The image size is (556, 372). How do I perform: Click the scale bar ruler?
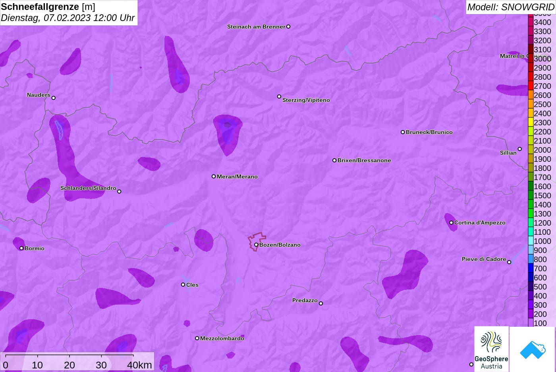69,355
